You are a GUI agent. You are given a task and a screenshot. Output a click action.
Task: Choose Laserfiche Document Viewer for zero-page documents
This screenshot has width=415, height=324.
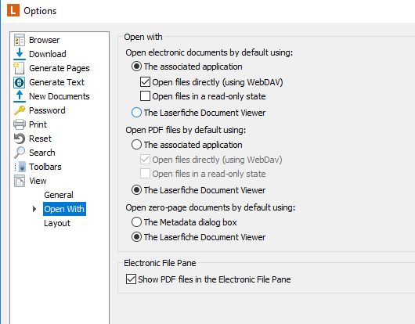tap(136, 237)
